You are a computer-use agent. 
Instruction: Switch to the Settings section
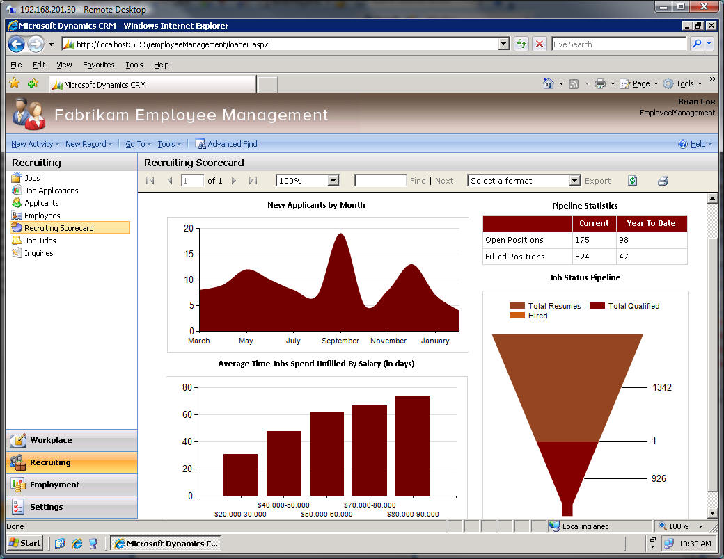click(46, 507)
